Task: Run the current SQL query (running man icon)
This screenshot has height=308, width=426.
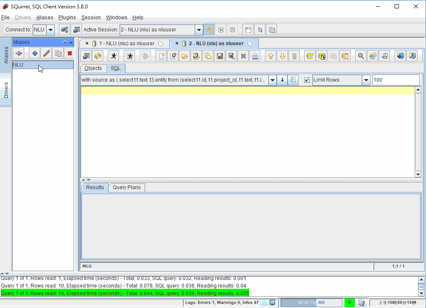Action: coord(113,56)
